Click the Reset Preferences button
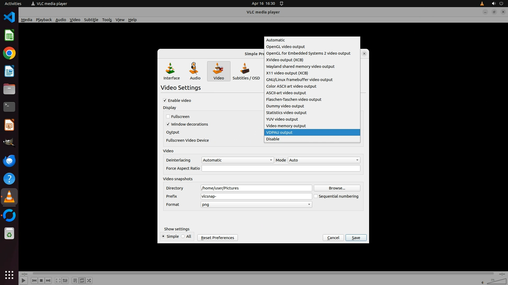This screenshot has width=508, height=285. [217, 238]
